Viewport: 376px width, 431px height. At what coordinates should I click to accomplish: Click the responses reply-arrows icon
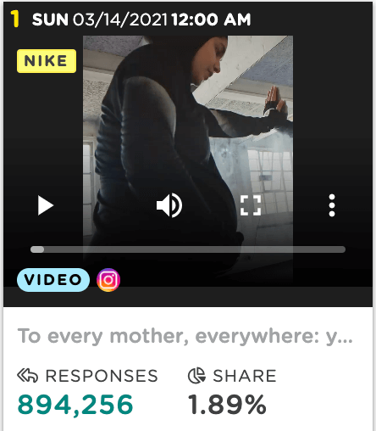(27, 376)
